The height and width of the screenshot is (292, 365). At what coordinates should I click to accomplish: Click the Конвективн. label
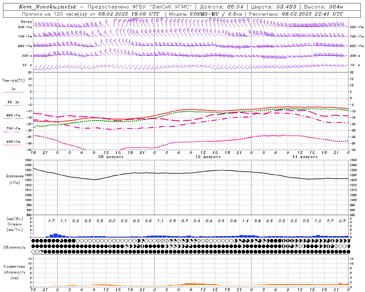[15, 266]
